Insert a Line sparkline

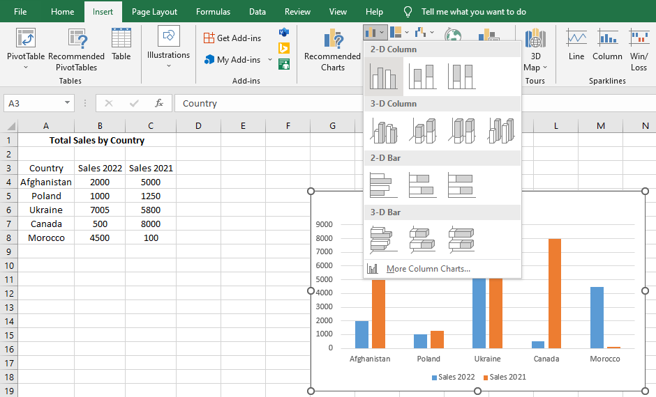[x=576, y=45]
